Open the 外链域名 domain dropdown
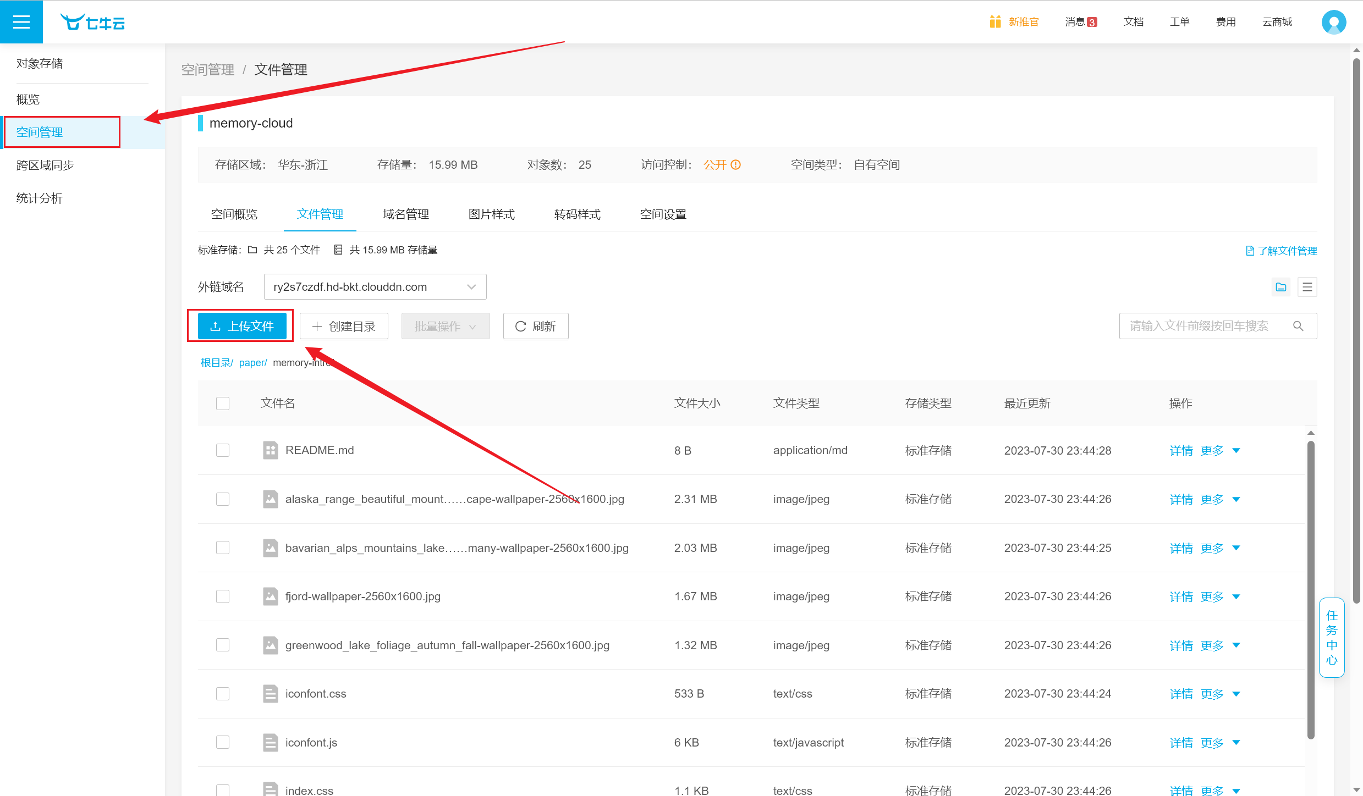Image resolution: width=1363 pixels, height=796 pixels. click(375, 287)
